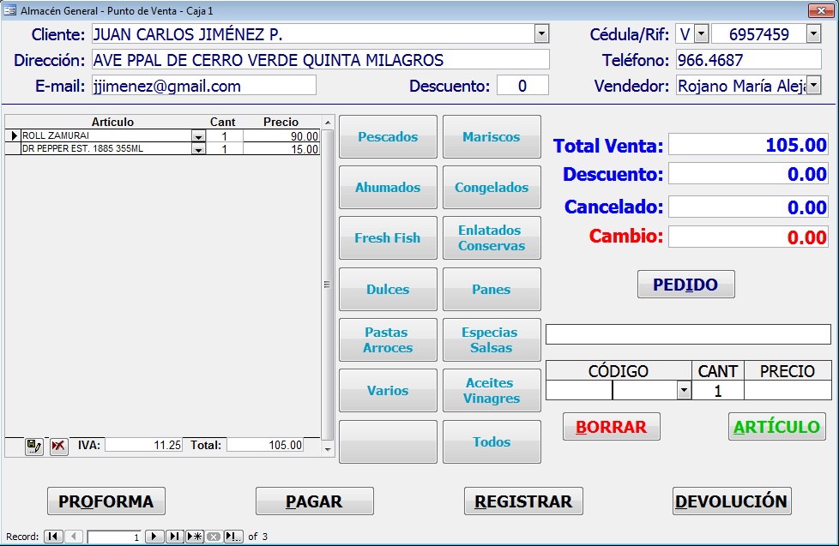This screenshot has height=546, width=839.
Task: Open the Especias Salsas category
Action: [492, 340]
